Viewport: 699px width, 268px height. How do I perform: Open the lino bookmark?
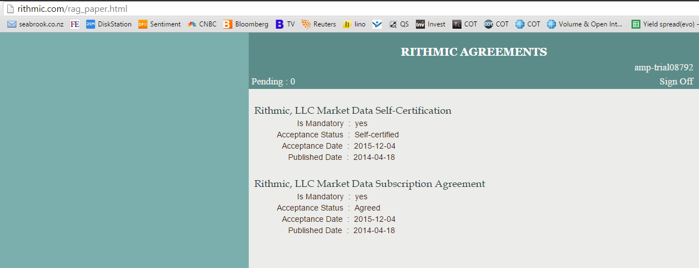[x=355, y=24]
